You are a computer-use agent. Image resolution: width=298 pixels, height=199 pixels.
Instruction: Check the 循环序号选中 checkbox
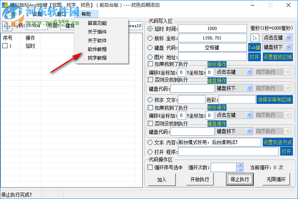(150, 167)
